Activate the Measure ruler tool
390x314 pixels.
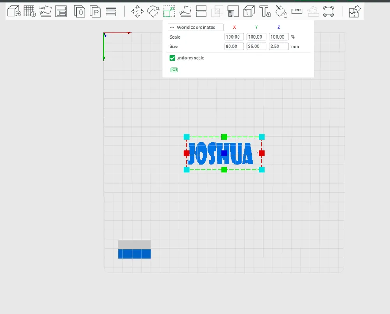[297, 12]
